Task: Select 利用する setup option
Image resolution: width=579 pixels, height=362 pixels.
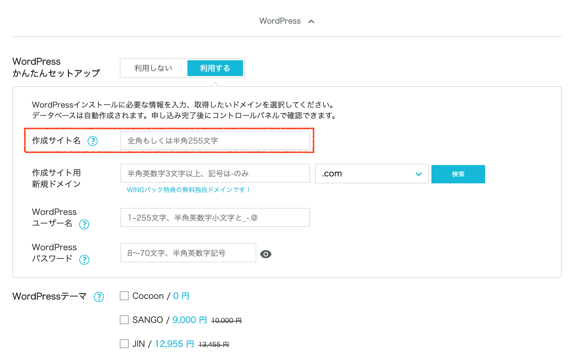Action: [x=215, y=68]
